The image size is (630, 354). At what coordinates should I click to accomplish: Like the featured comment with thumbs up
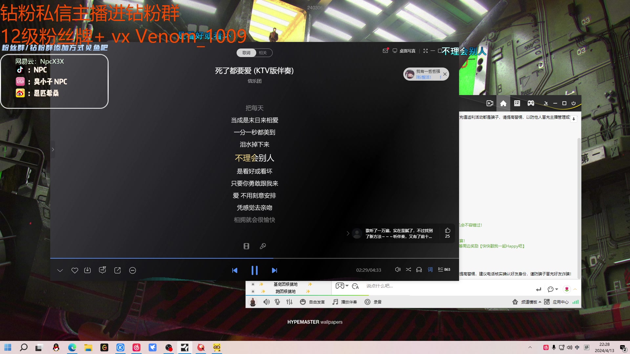448,233
